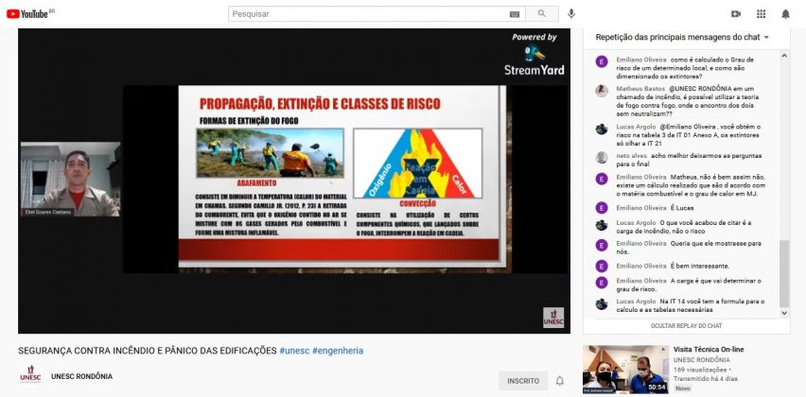Toggle the INSCRITO subscription button
This screenshot has width=806, height=397.
pyautogui.click(x=522, y=381)
